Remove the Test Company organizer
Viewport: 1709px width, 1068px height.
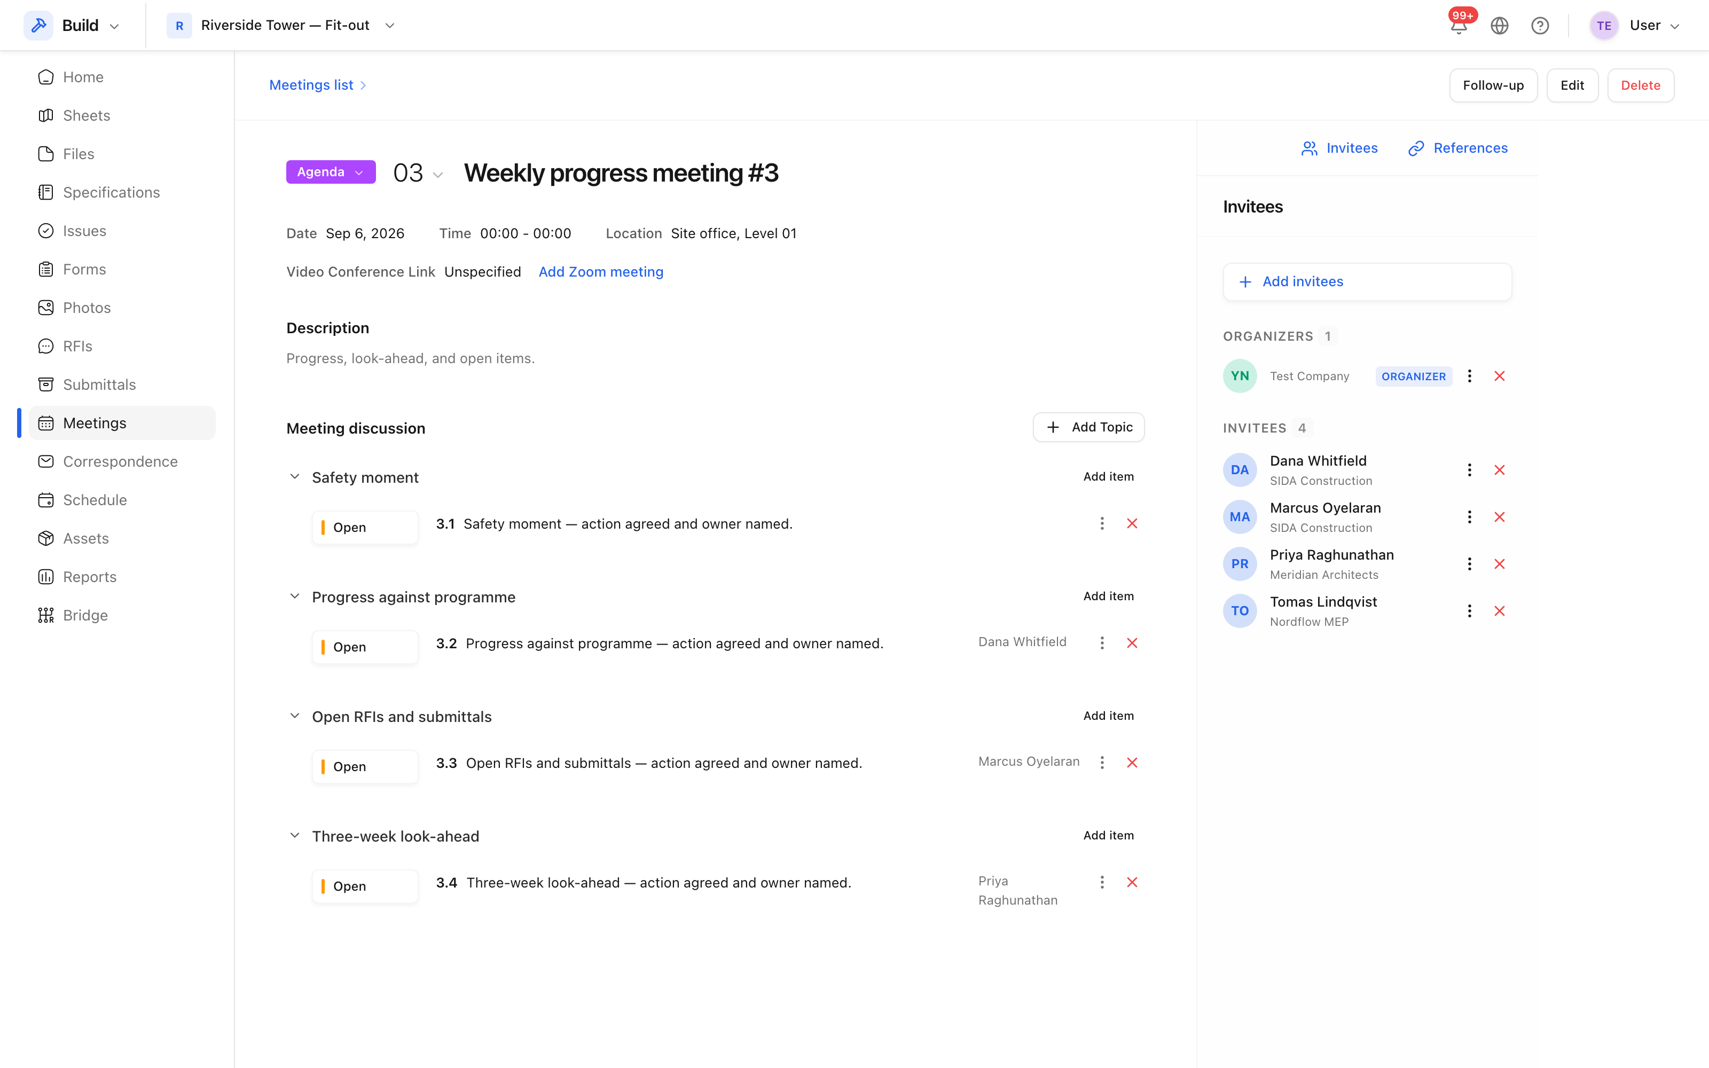tap(1499, 376)
